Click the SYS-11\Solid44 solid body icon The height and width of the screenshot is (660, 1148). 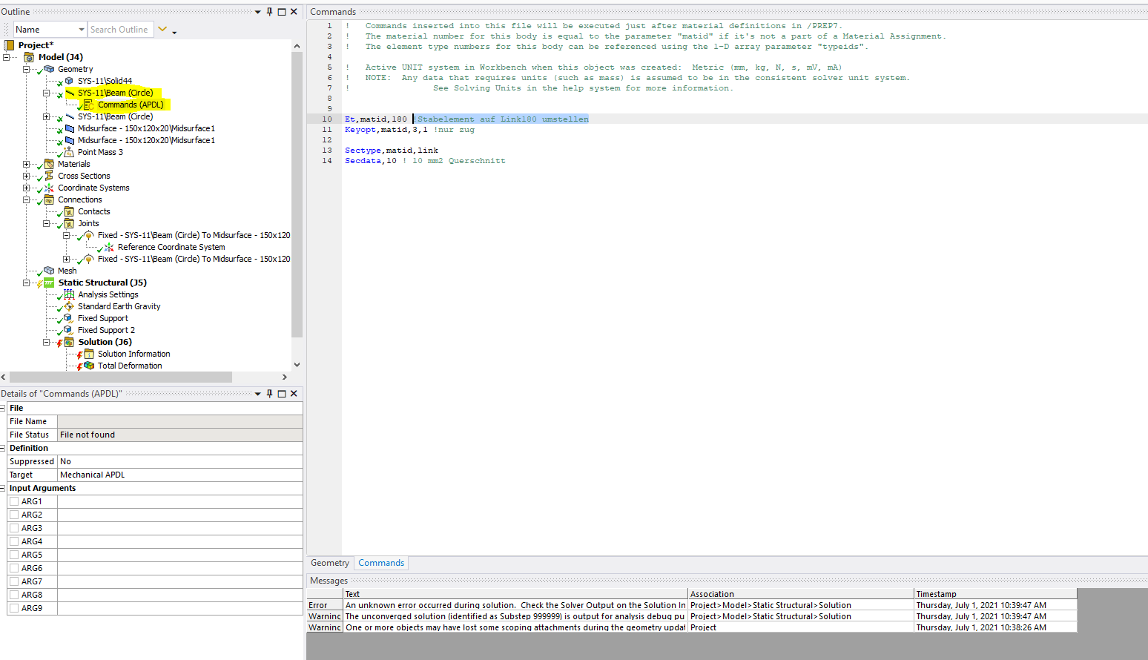69,81
